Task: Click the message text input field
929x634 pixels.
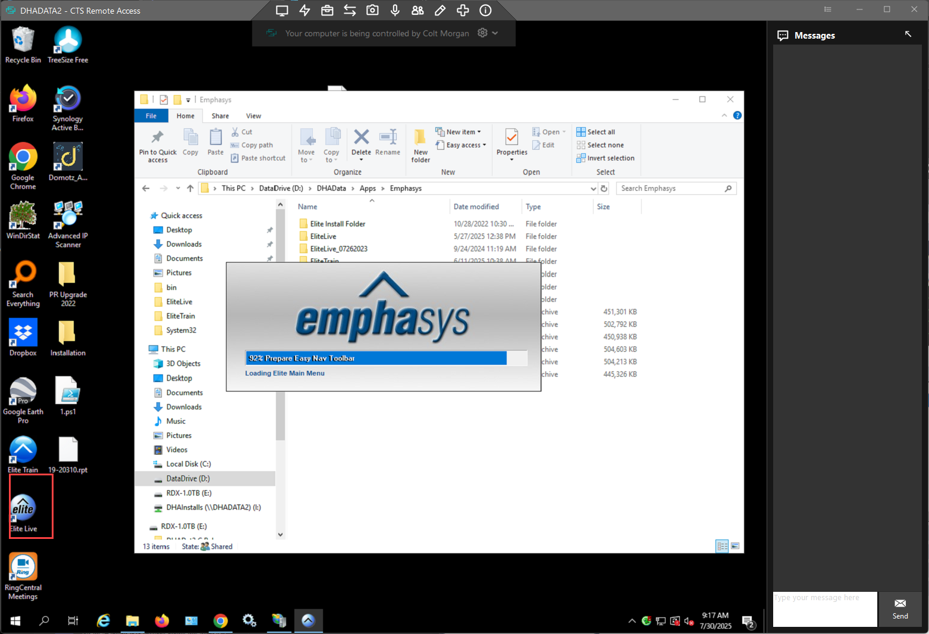Action: pyautogui.click(x=825, y=609)
